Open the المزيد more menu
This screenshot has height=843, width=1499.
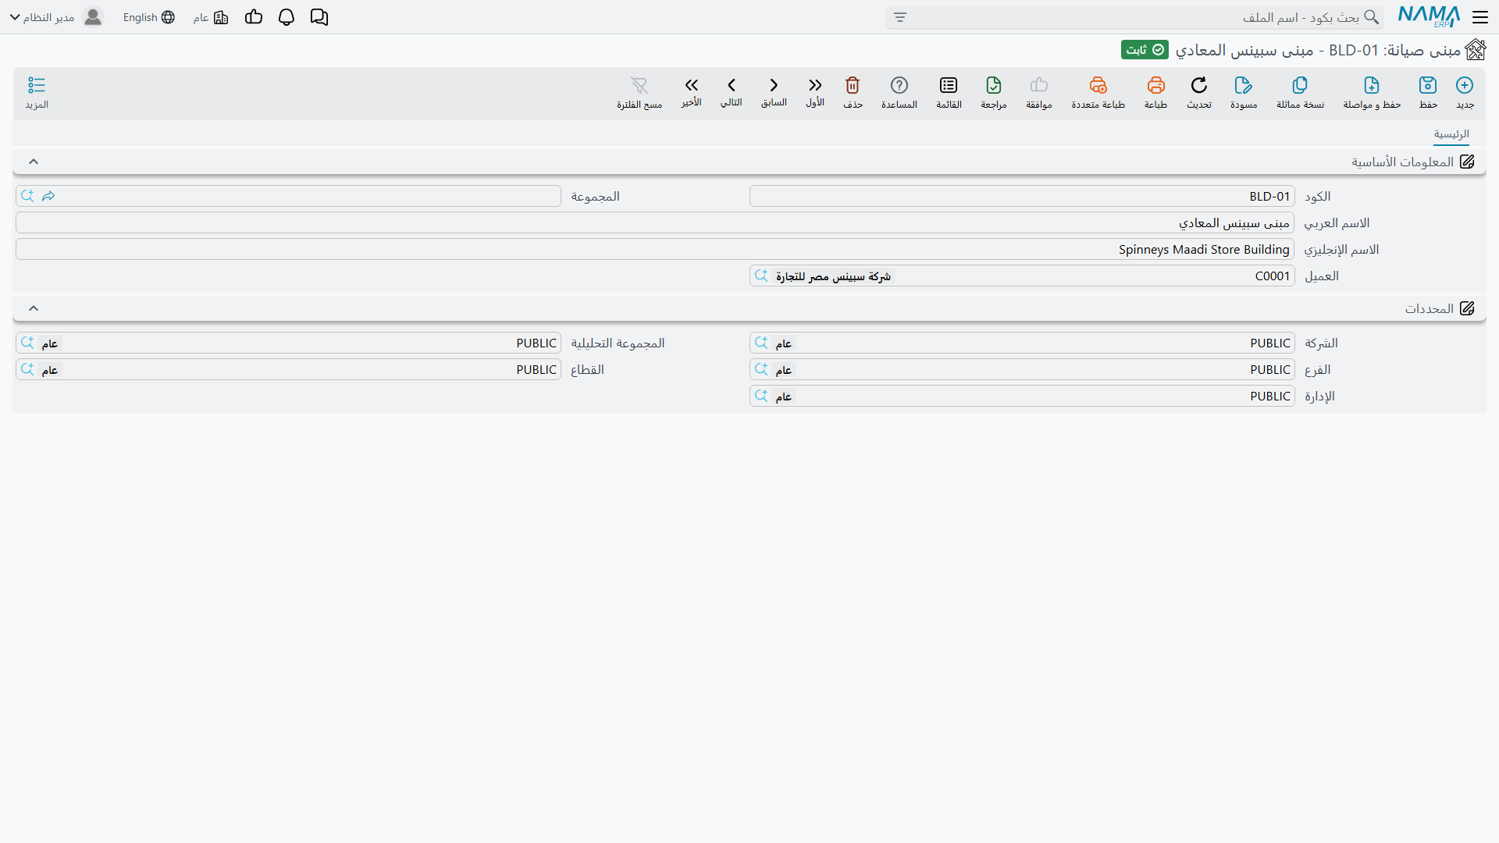37,92
